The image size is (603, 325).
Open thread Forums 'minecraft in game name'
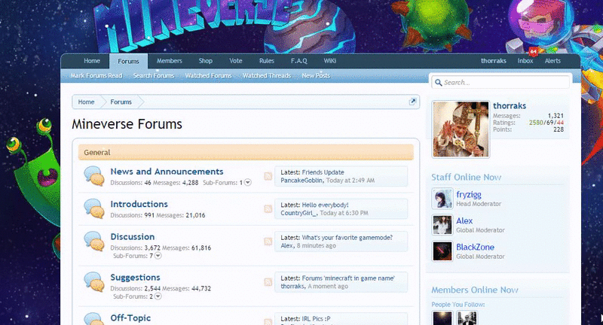(x=348, y=278)
